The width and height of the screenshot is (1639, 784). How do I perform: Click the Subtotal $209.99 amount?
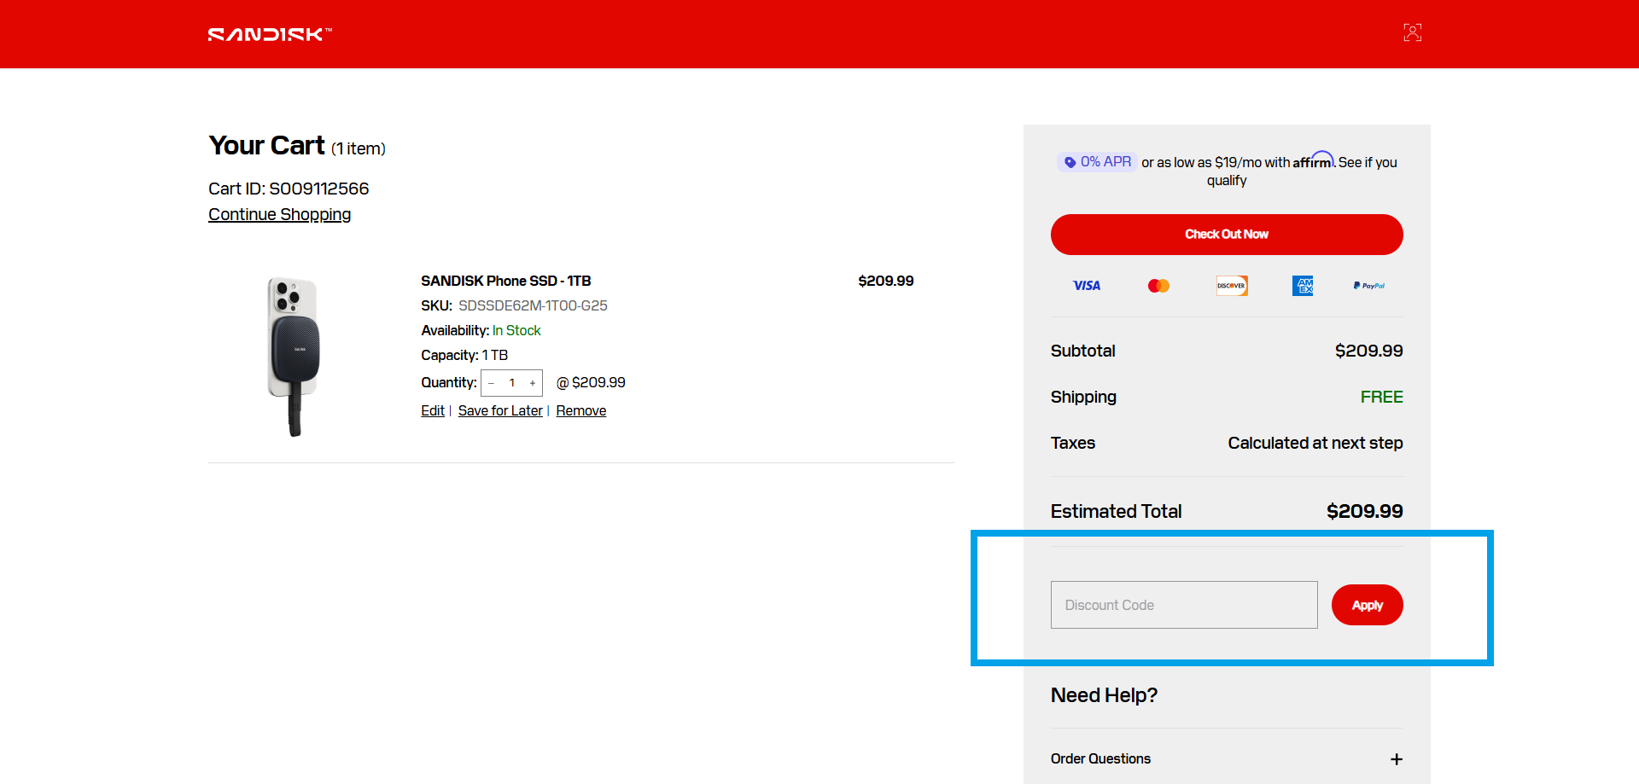(x=1368, y=351)
